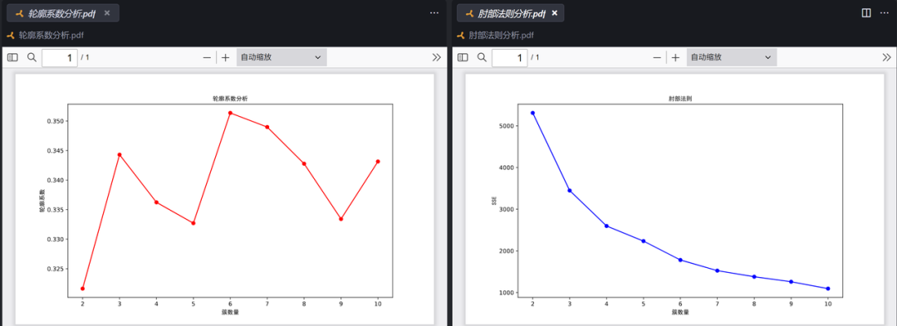Toggle sidebar in left PDF viewer
The height and width of the screenshot is (326, 897).
[12, 57]
